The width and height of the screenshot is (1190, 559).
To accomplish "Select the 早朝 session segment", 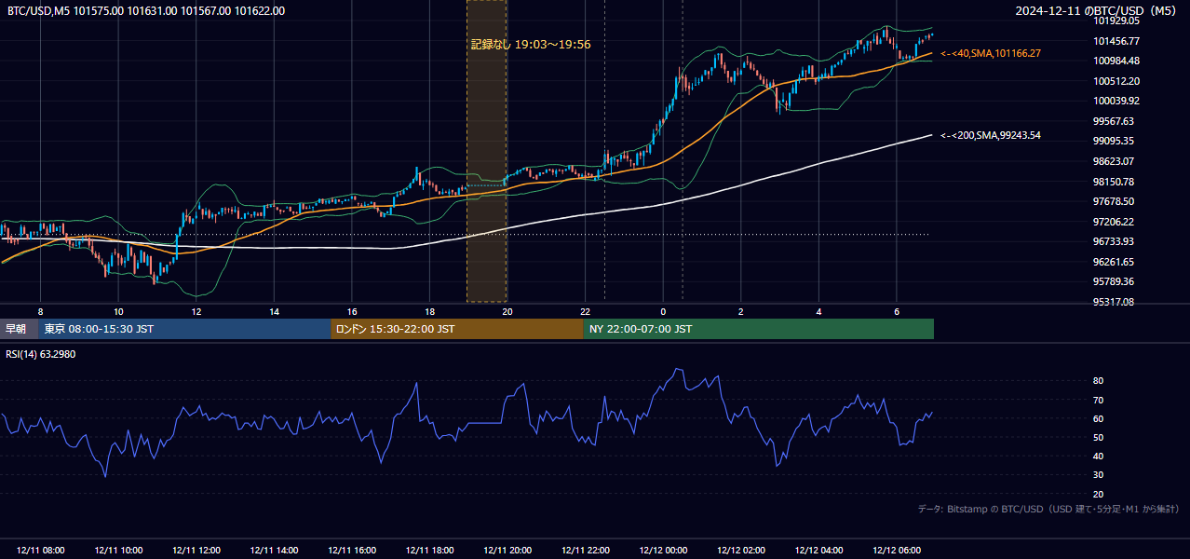I will pyautogui.click(x=19, y=329).
